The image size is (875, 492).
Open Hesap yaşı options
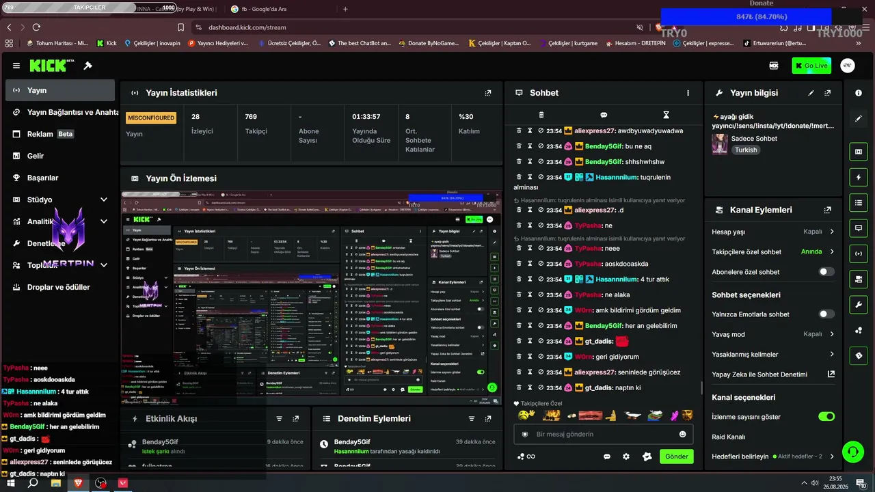(x=773, y=232)
